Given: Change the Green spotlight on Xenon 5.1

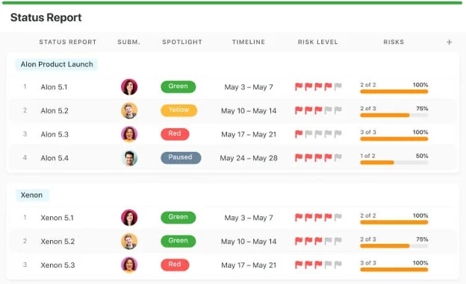Looking at the screenshot, I should point(178,218).
